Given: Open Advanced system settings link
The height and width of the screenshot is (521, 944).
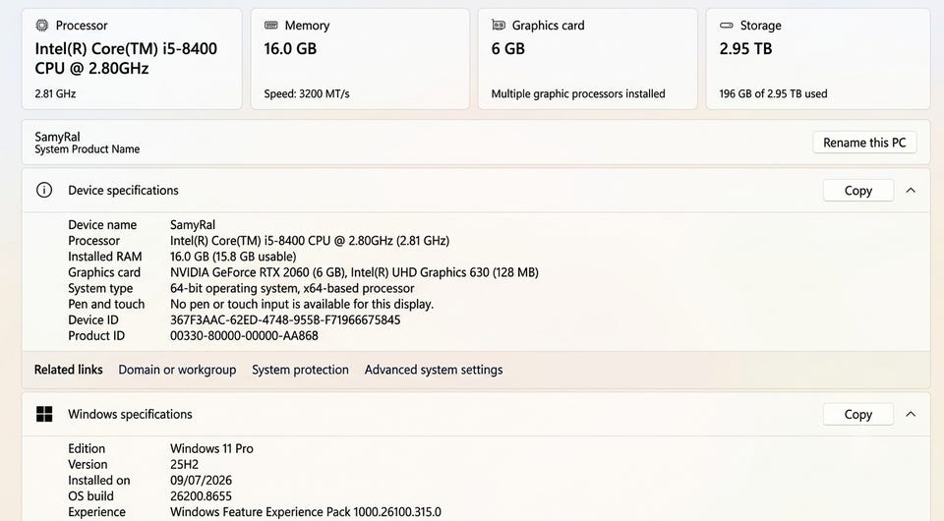Looking at the screenshot, I should click(434, 370).
